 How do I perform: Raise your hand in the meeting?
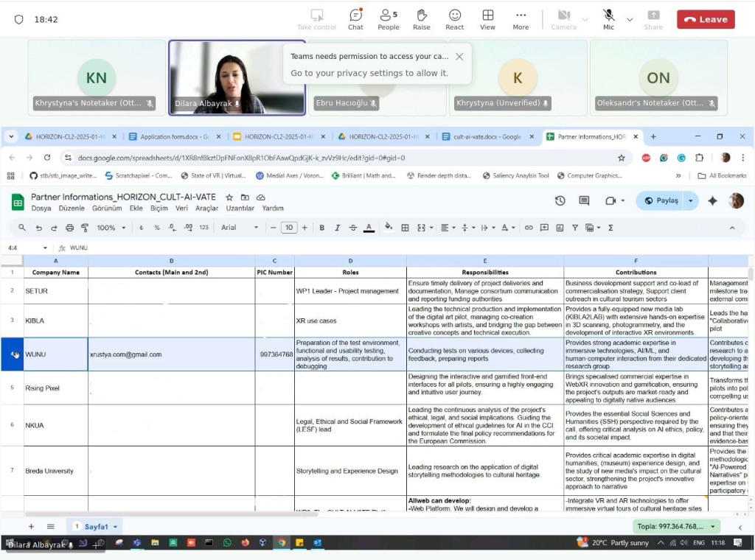point(421,19)
